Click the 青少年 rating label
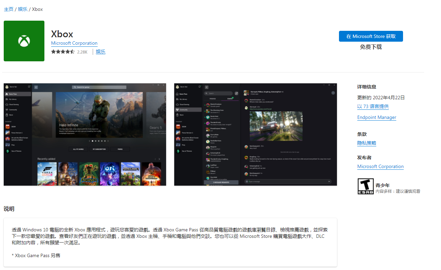 (383, 185)
